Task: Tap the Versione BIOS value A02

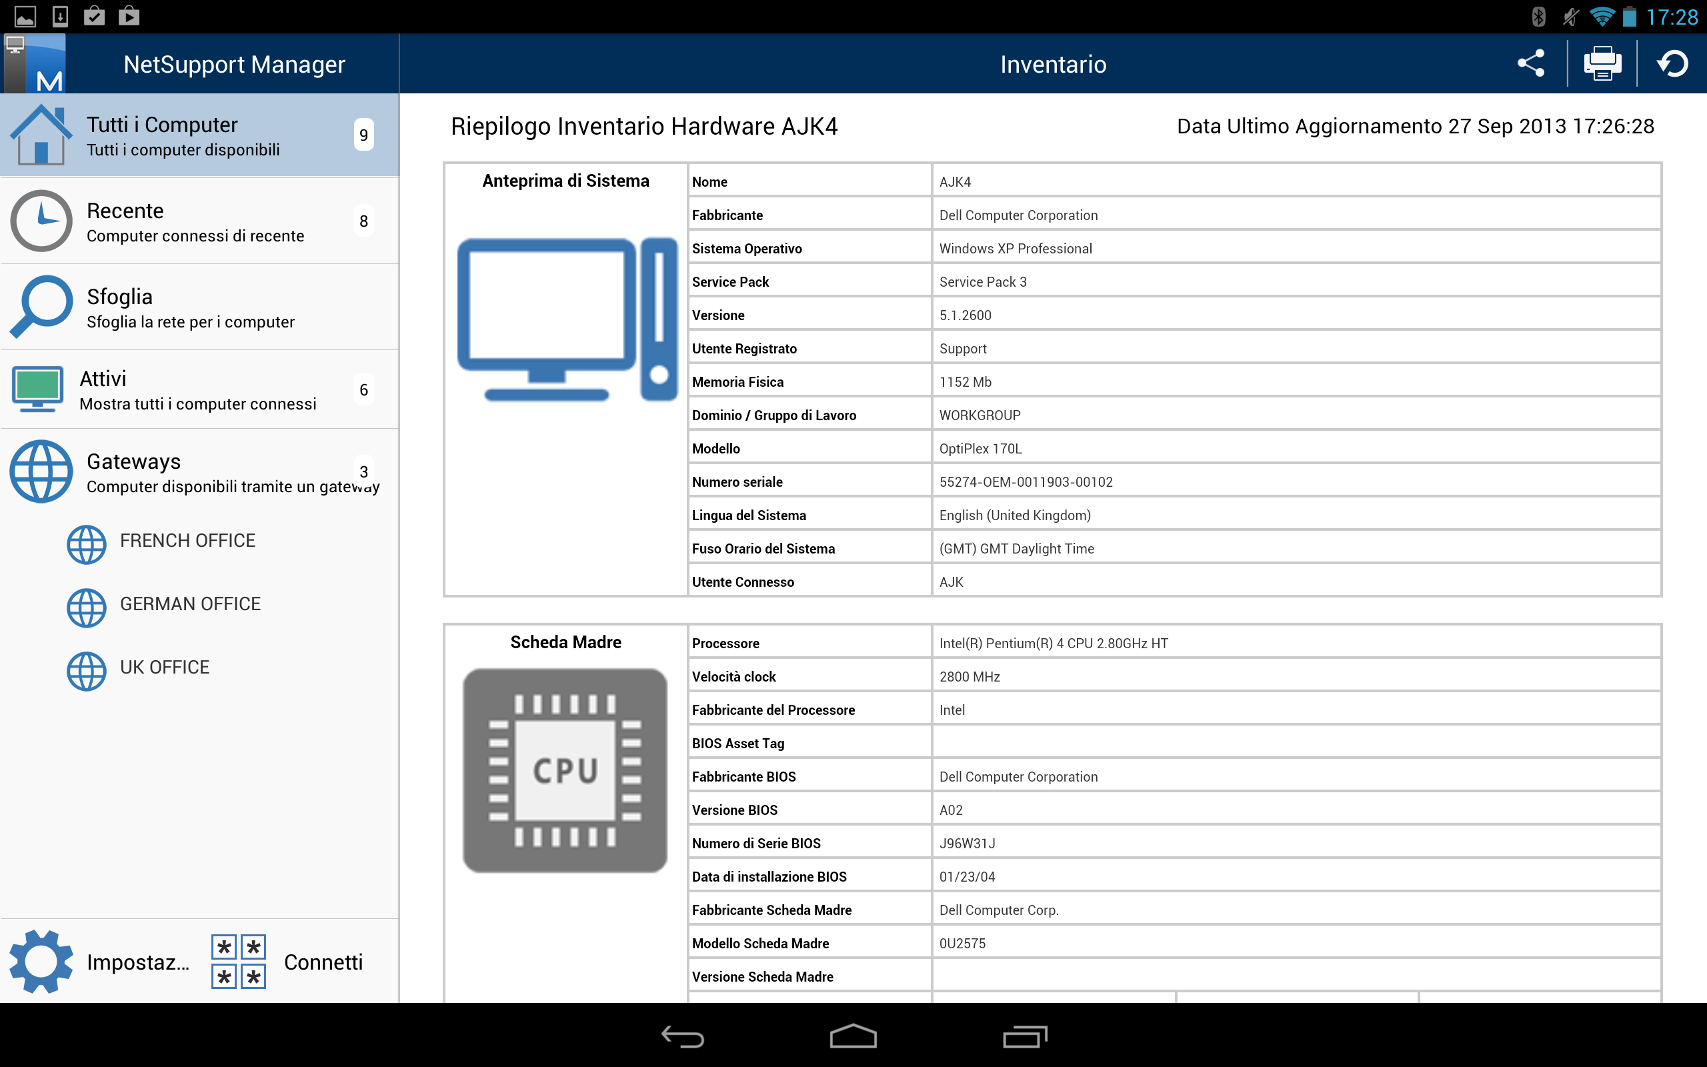Action: 951,810
